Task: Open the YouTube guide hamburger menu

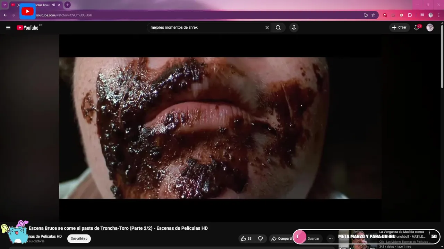Action: [8, 28]
